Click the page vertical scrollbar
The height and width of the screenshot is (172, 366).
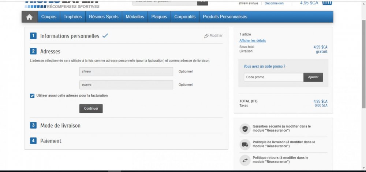pos(363,64)
